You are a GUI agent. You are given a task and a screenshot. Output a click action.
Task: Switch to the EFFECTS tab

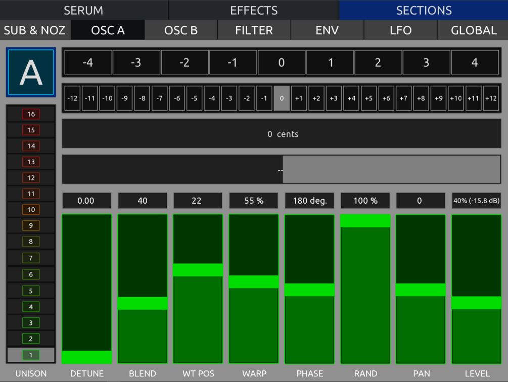click(x=254, y=10)
